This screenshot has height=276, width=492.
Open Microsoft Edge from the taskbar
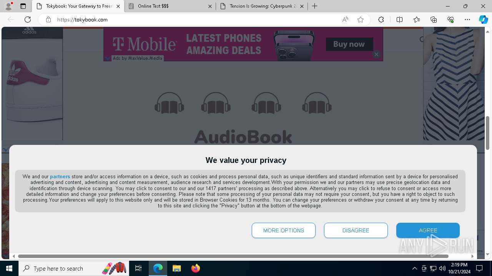click(x=158, y=268)
